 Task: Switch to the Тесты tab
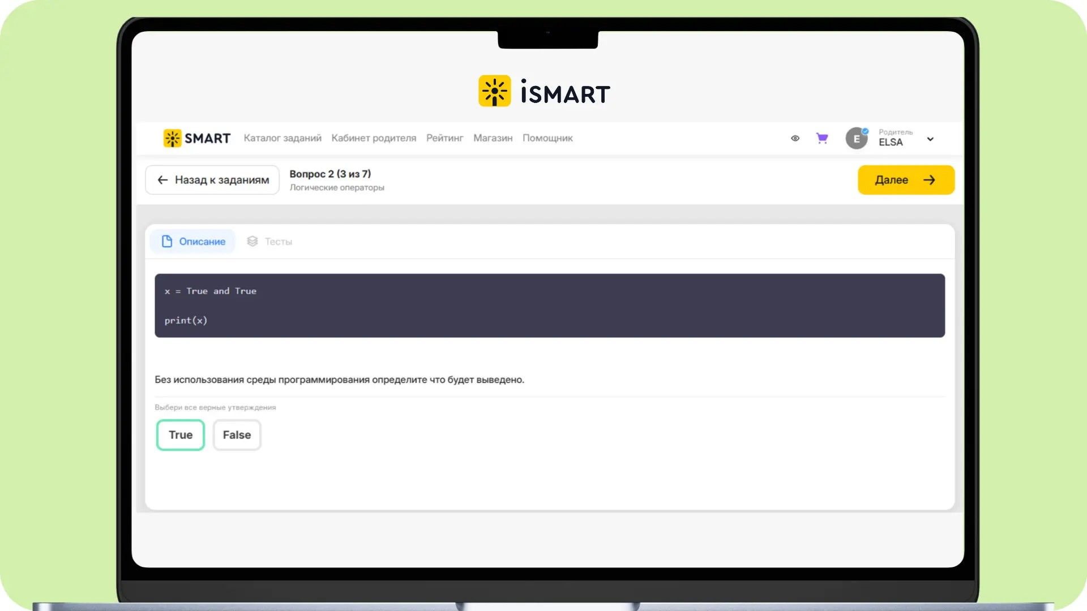270,242
